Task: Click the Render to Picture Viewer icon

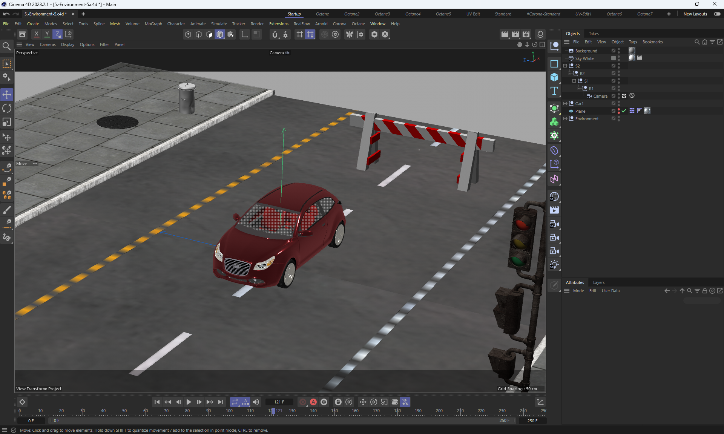Action: point(515,34)
